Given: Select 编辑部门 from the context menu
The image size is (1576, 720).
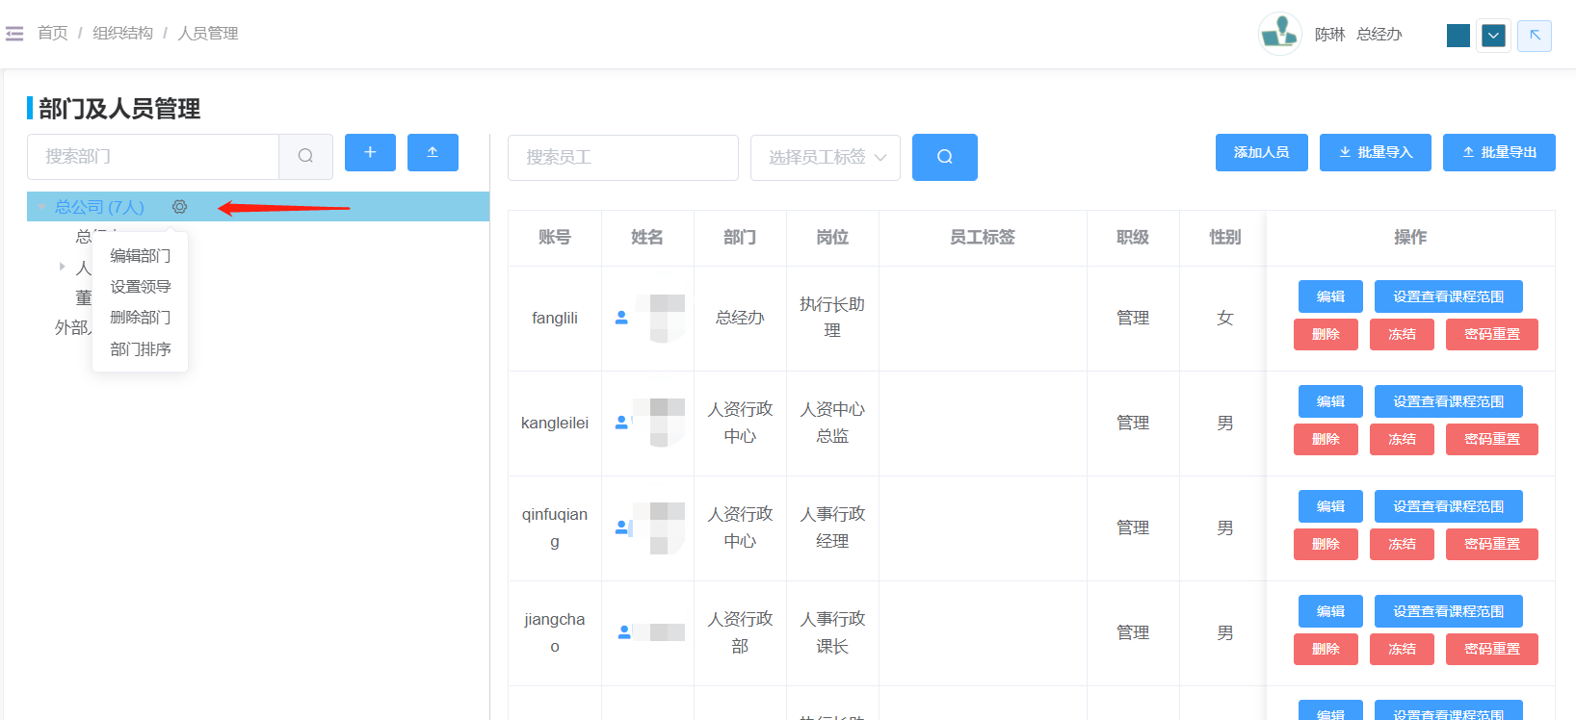Looking at the screenshot, I should tap(141, 256).
